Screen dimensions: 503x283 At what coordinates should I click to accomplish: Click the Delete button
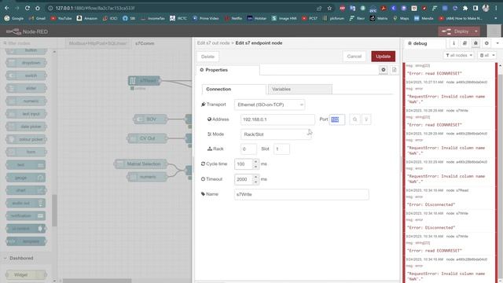(x=207, y=57)
